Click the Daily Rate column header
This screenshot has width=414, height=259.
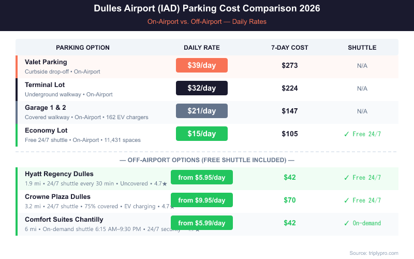pyautogui.click(x=202, y=48)
